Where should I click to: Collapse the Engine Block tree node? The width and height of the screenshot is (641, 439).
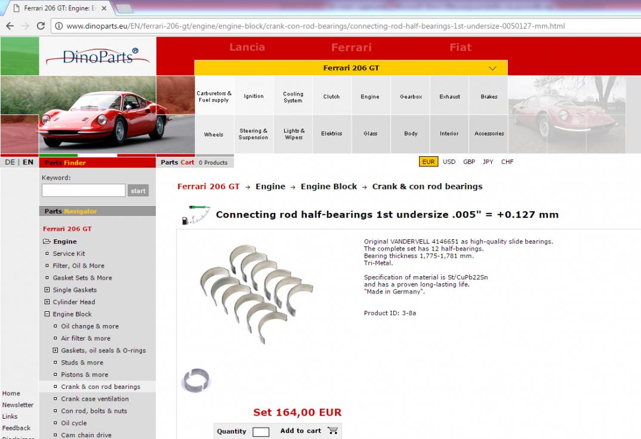(x=47, y=314)
